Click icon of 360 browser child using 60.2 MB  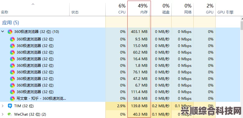12,52
